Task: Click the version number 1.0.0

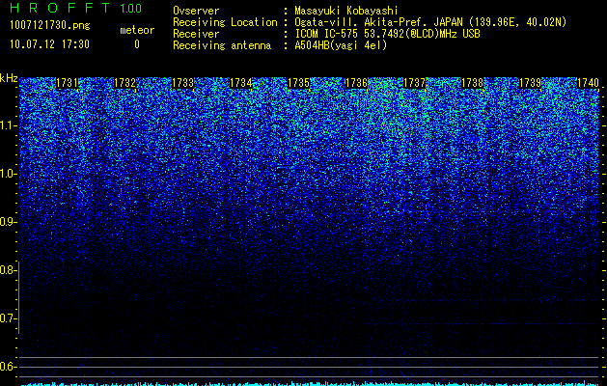Action: click(130, 8)
